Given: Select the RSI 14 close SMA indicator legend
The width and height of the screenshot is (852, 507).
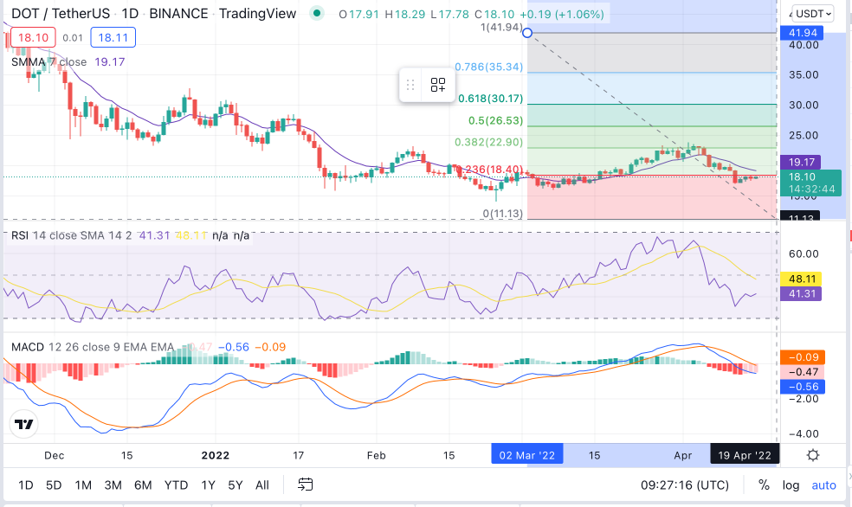Looking at the screenshot, I should tap(72, 235).
